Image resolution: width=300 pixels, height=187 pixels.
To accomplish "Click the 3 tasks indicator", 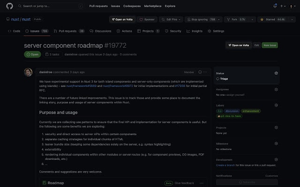I will click(x=52, y=54).
